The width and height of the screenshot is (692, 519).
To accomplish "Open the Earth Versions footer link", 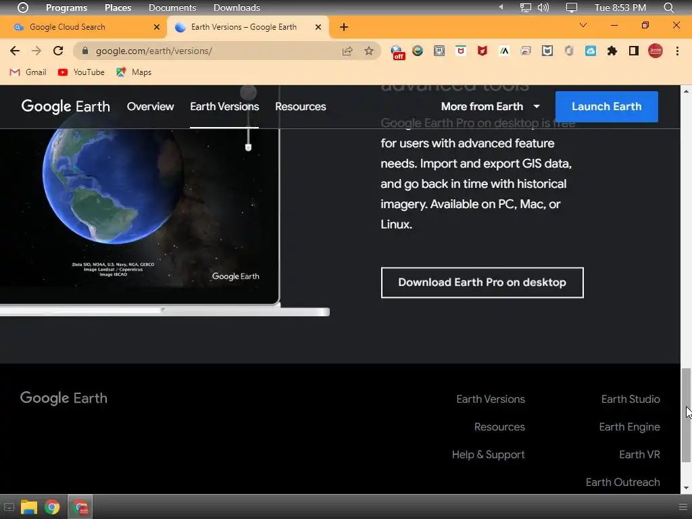I will click(491, 399).
